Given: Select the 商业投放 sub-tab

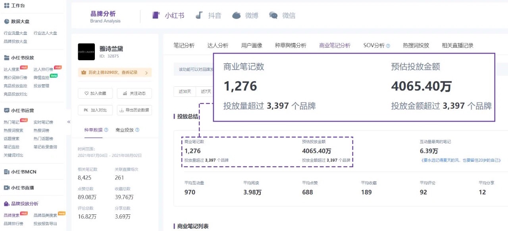Looking at the screenshot, I should click(125, 130).
